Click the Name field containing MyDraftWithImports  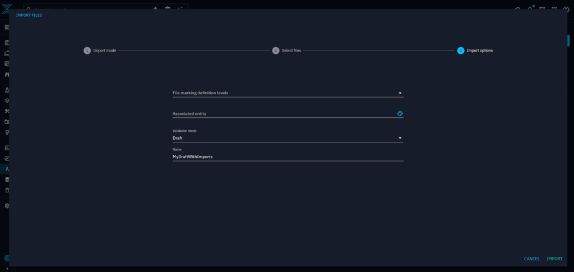pos(288,156)
